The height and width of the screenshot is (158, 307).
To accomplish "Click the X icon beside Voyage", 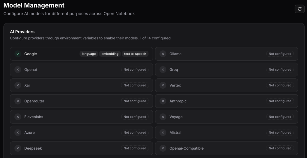I will [163, 117].
